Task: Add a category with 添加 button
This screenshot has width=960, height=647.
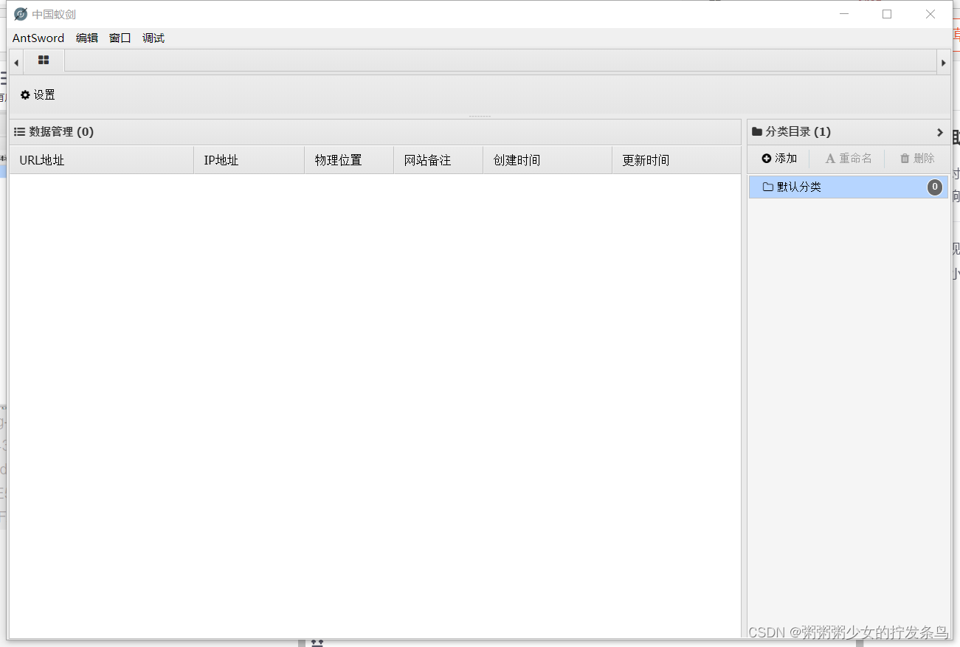Action: tap(779, 159)
